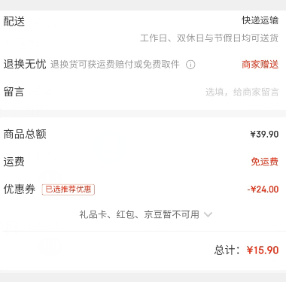
Task: Tap the 配送 label text
Action: point(14,21)
